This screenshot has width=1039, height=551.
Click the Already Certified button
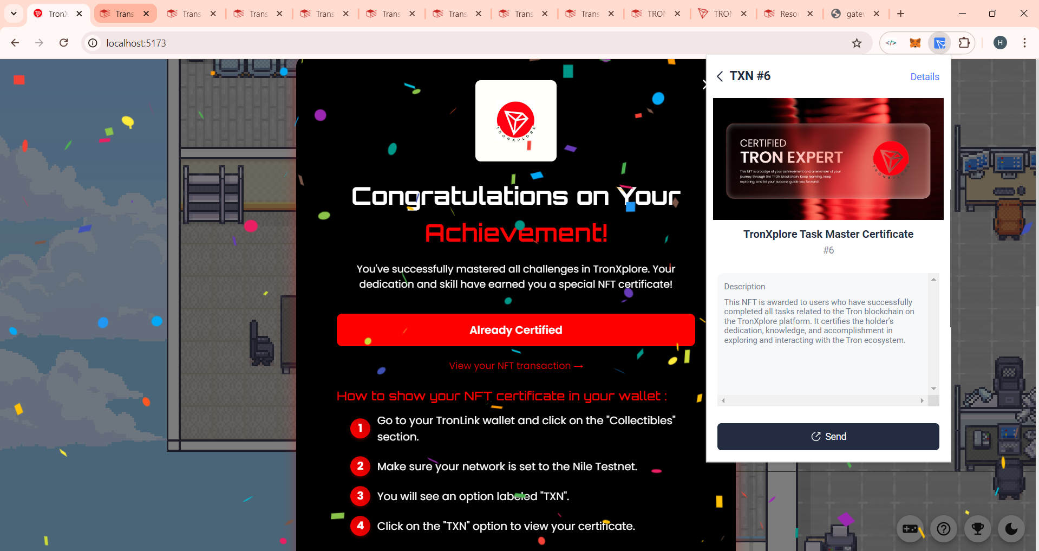coord(515,330)
